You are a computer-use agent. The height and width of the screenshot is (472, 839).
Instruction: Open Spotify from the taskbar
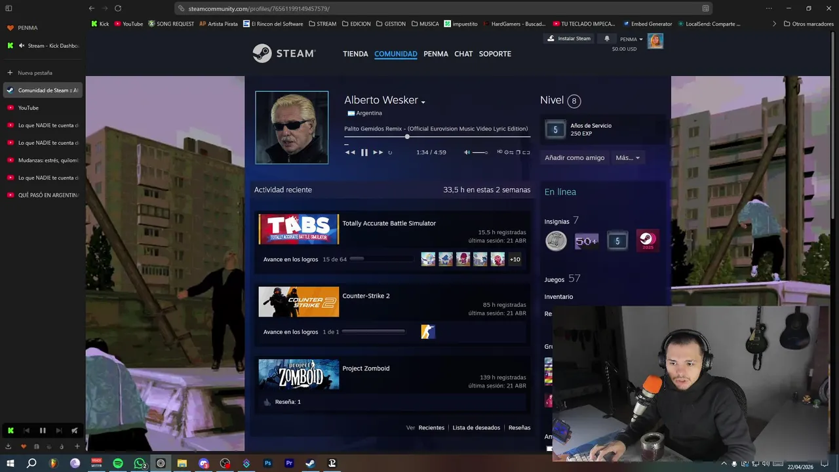click(118, 463)
